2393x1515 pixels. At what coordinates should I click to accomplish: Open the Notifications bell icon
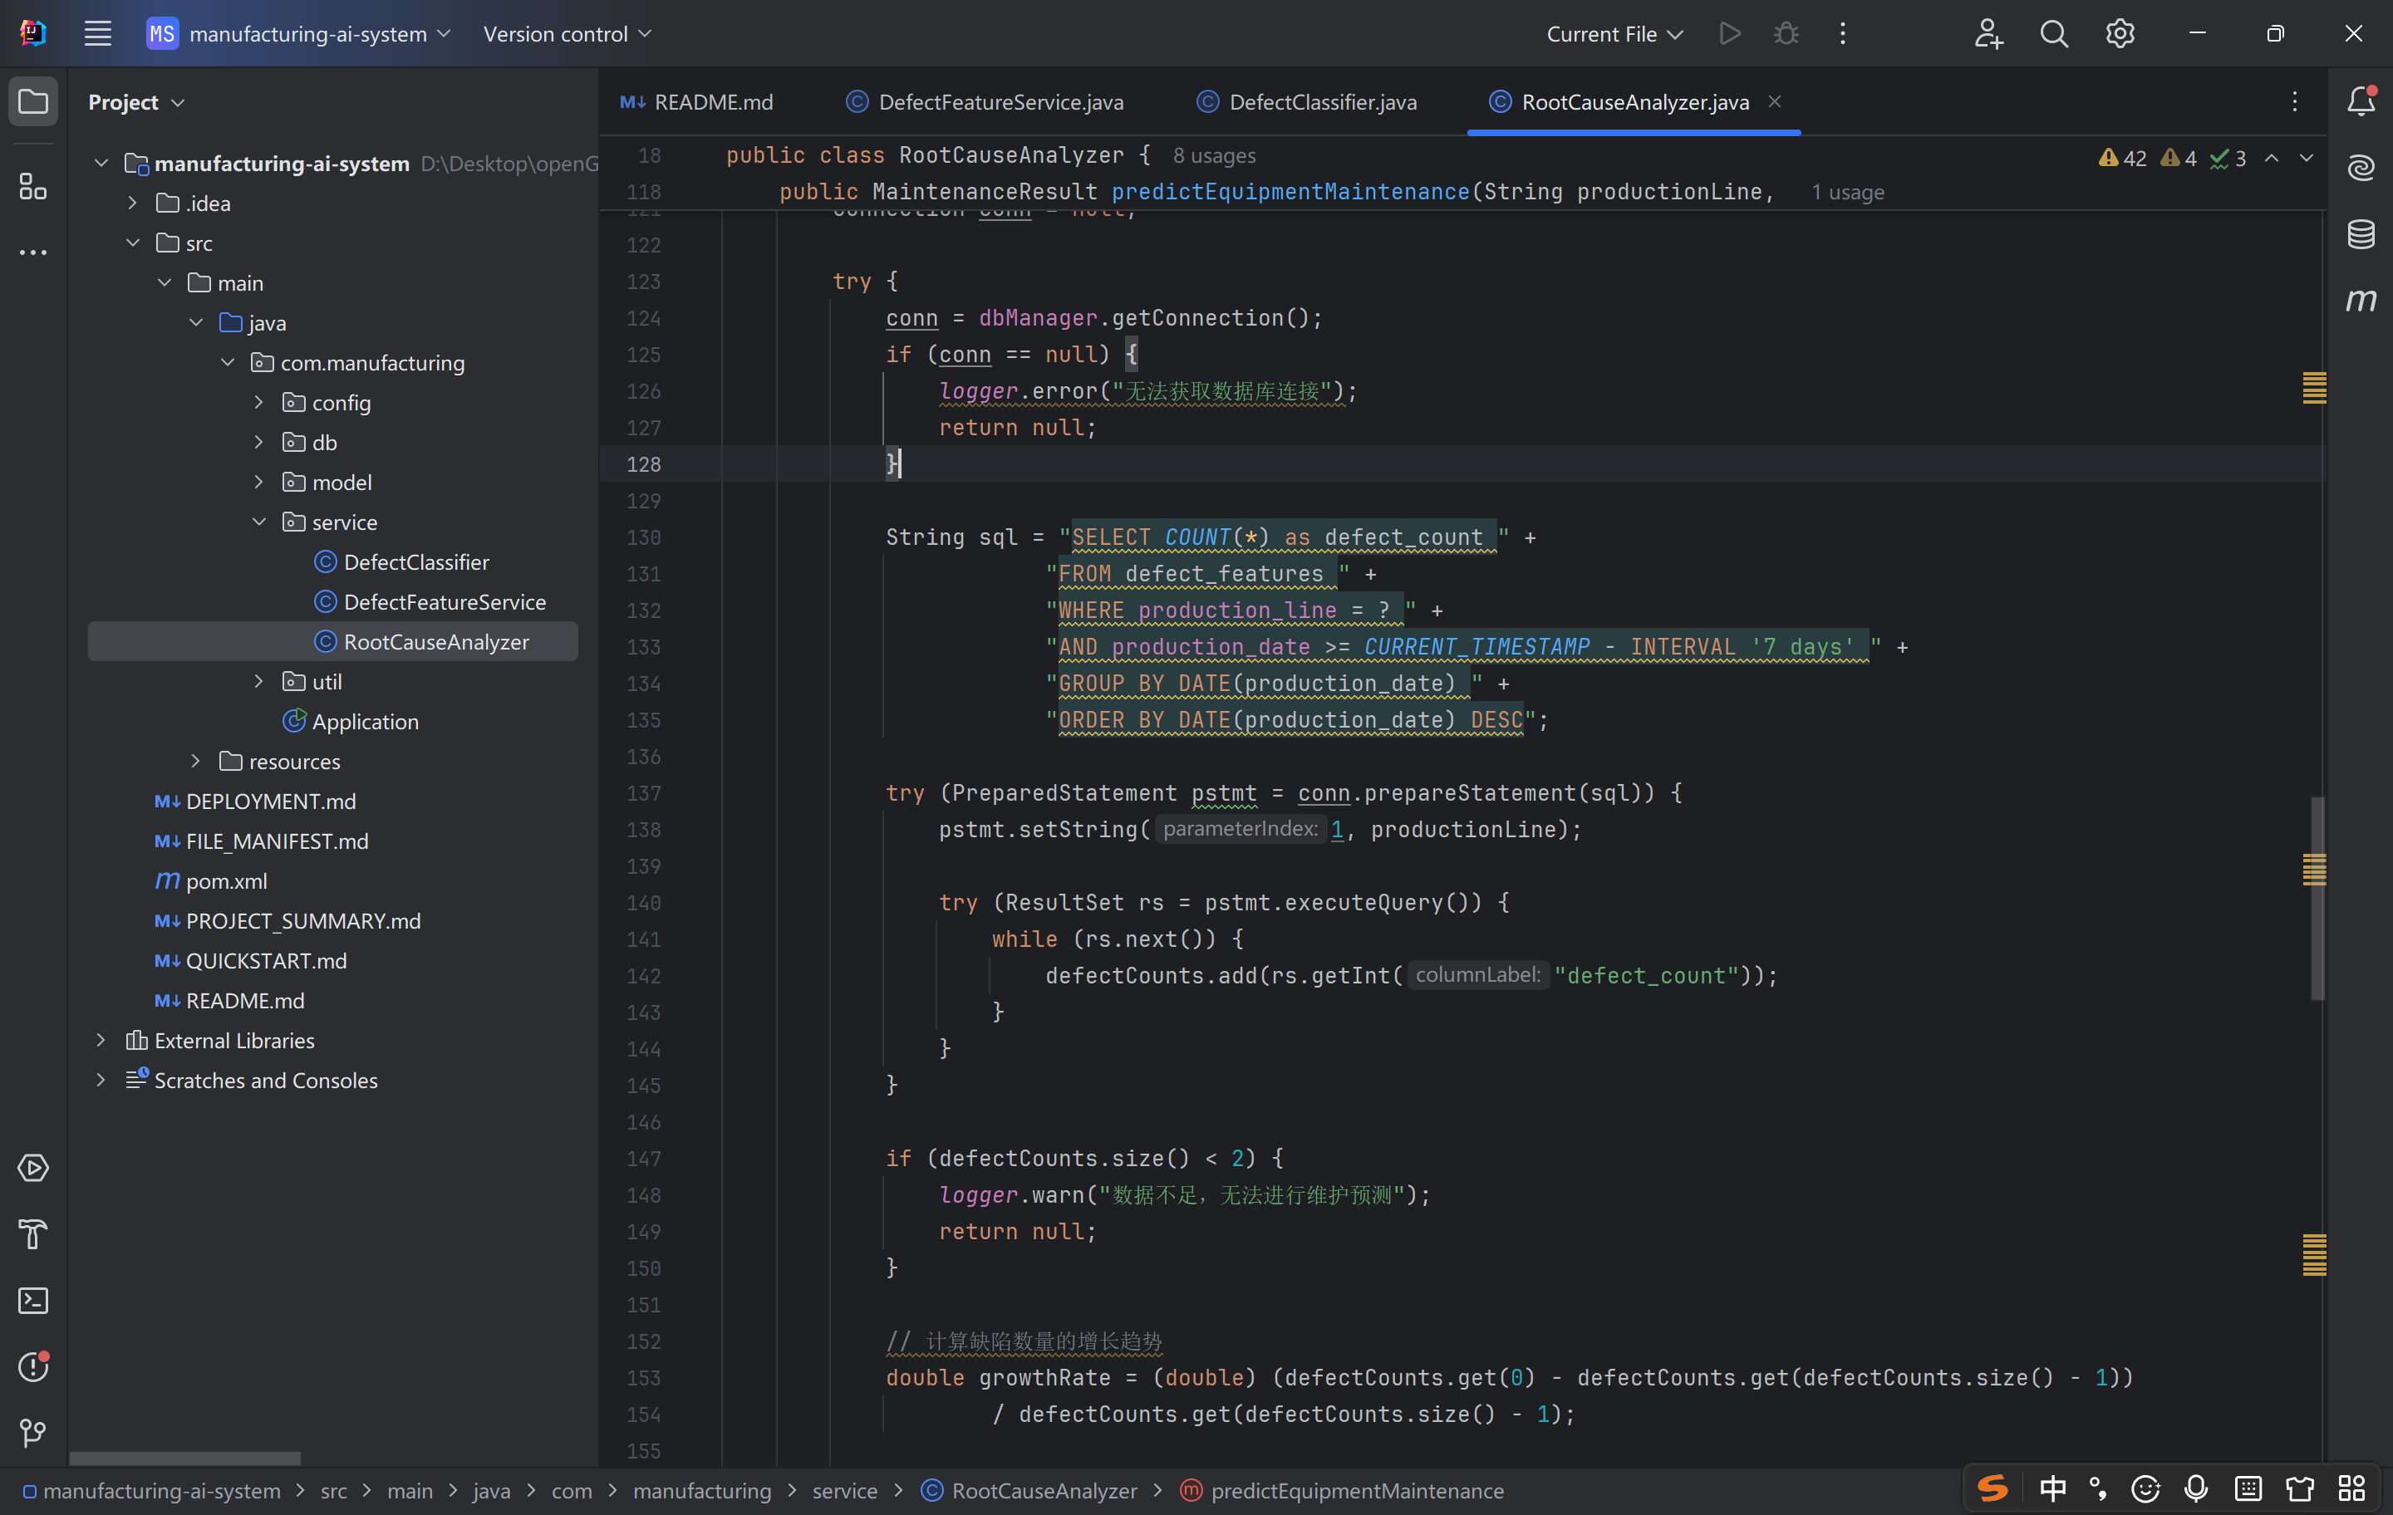tap(2361, 101)
